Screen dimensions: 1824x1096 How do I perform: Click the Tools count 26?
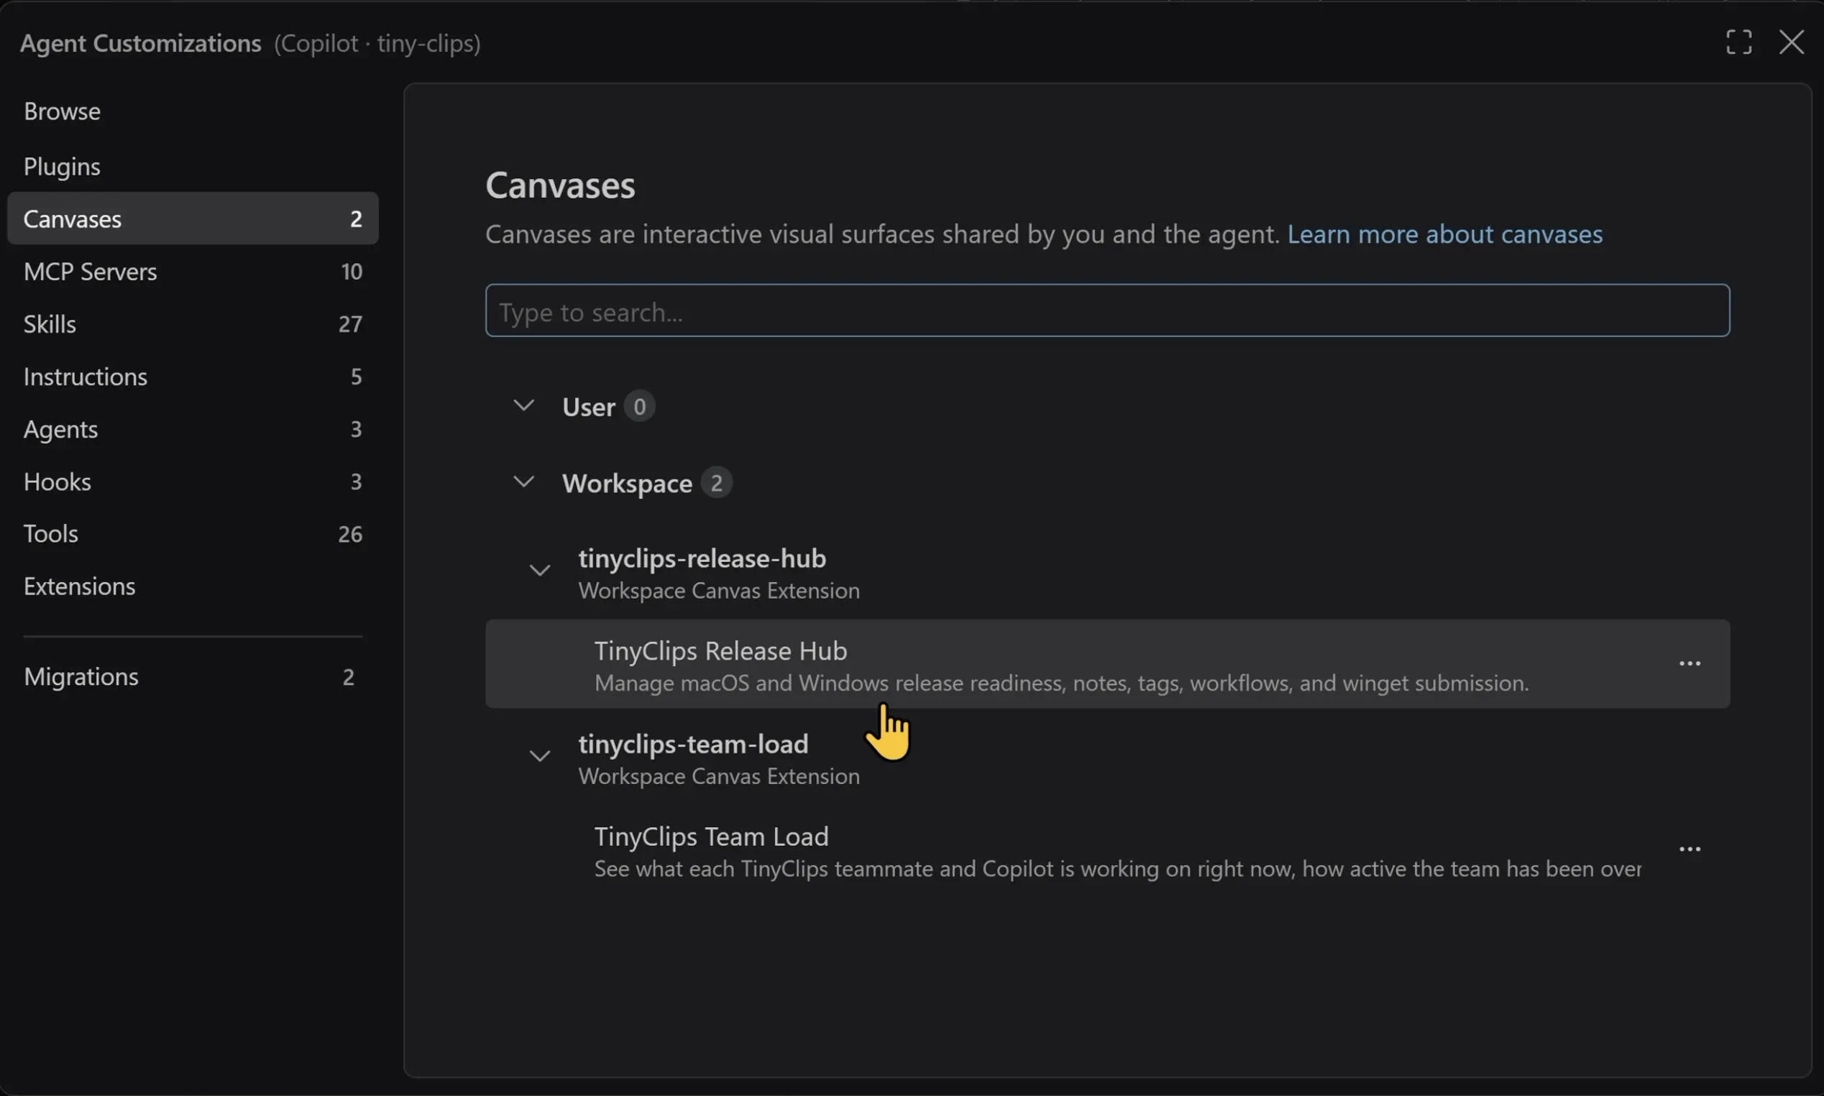(350, 534)
